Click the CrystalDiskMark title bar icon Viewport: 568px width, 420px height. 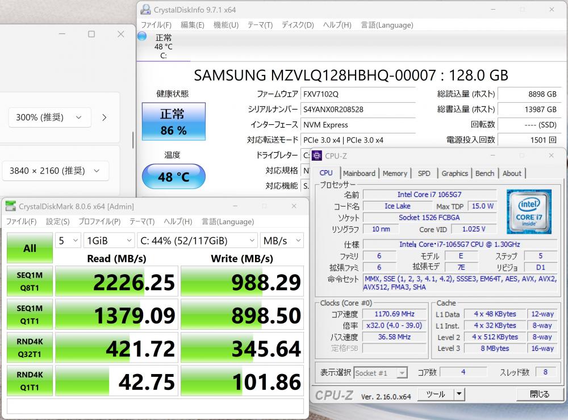(11, 207)
